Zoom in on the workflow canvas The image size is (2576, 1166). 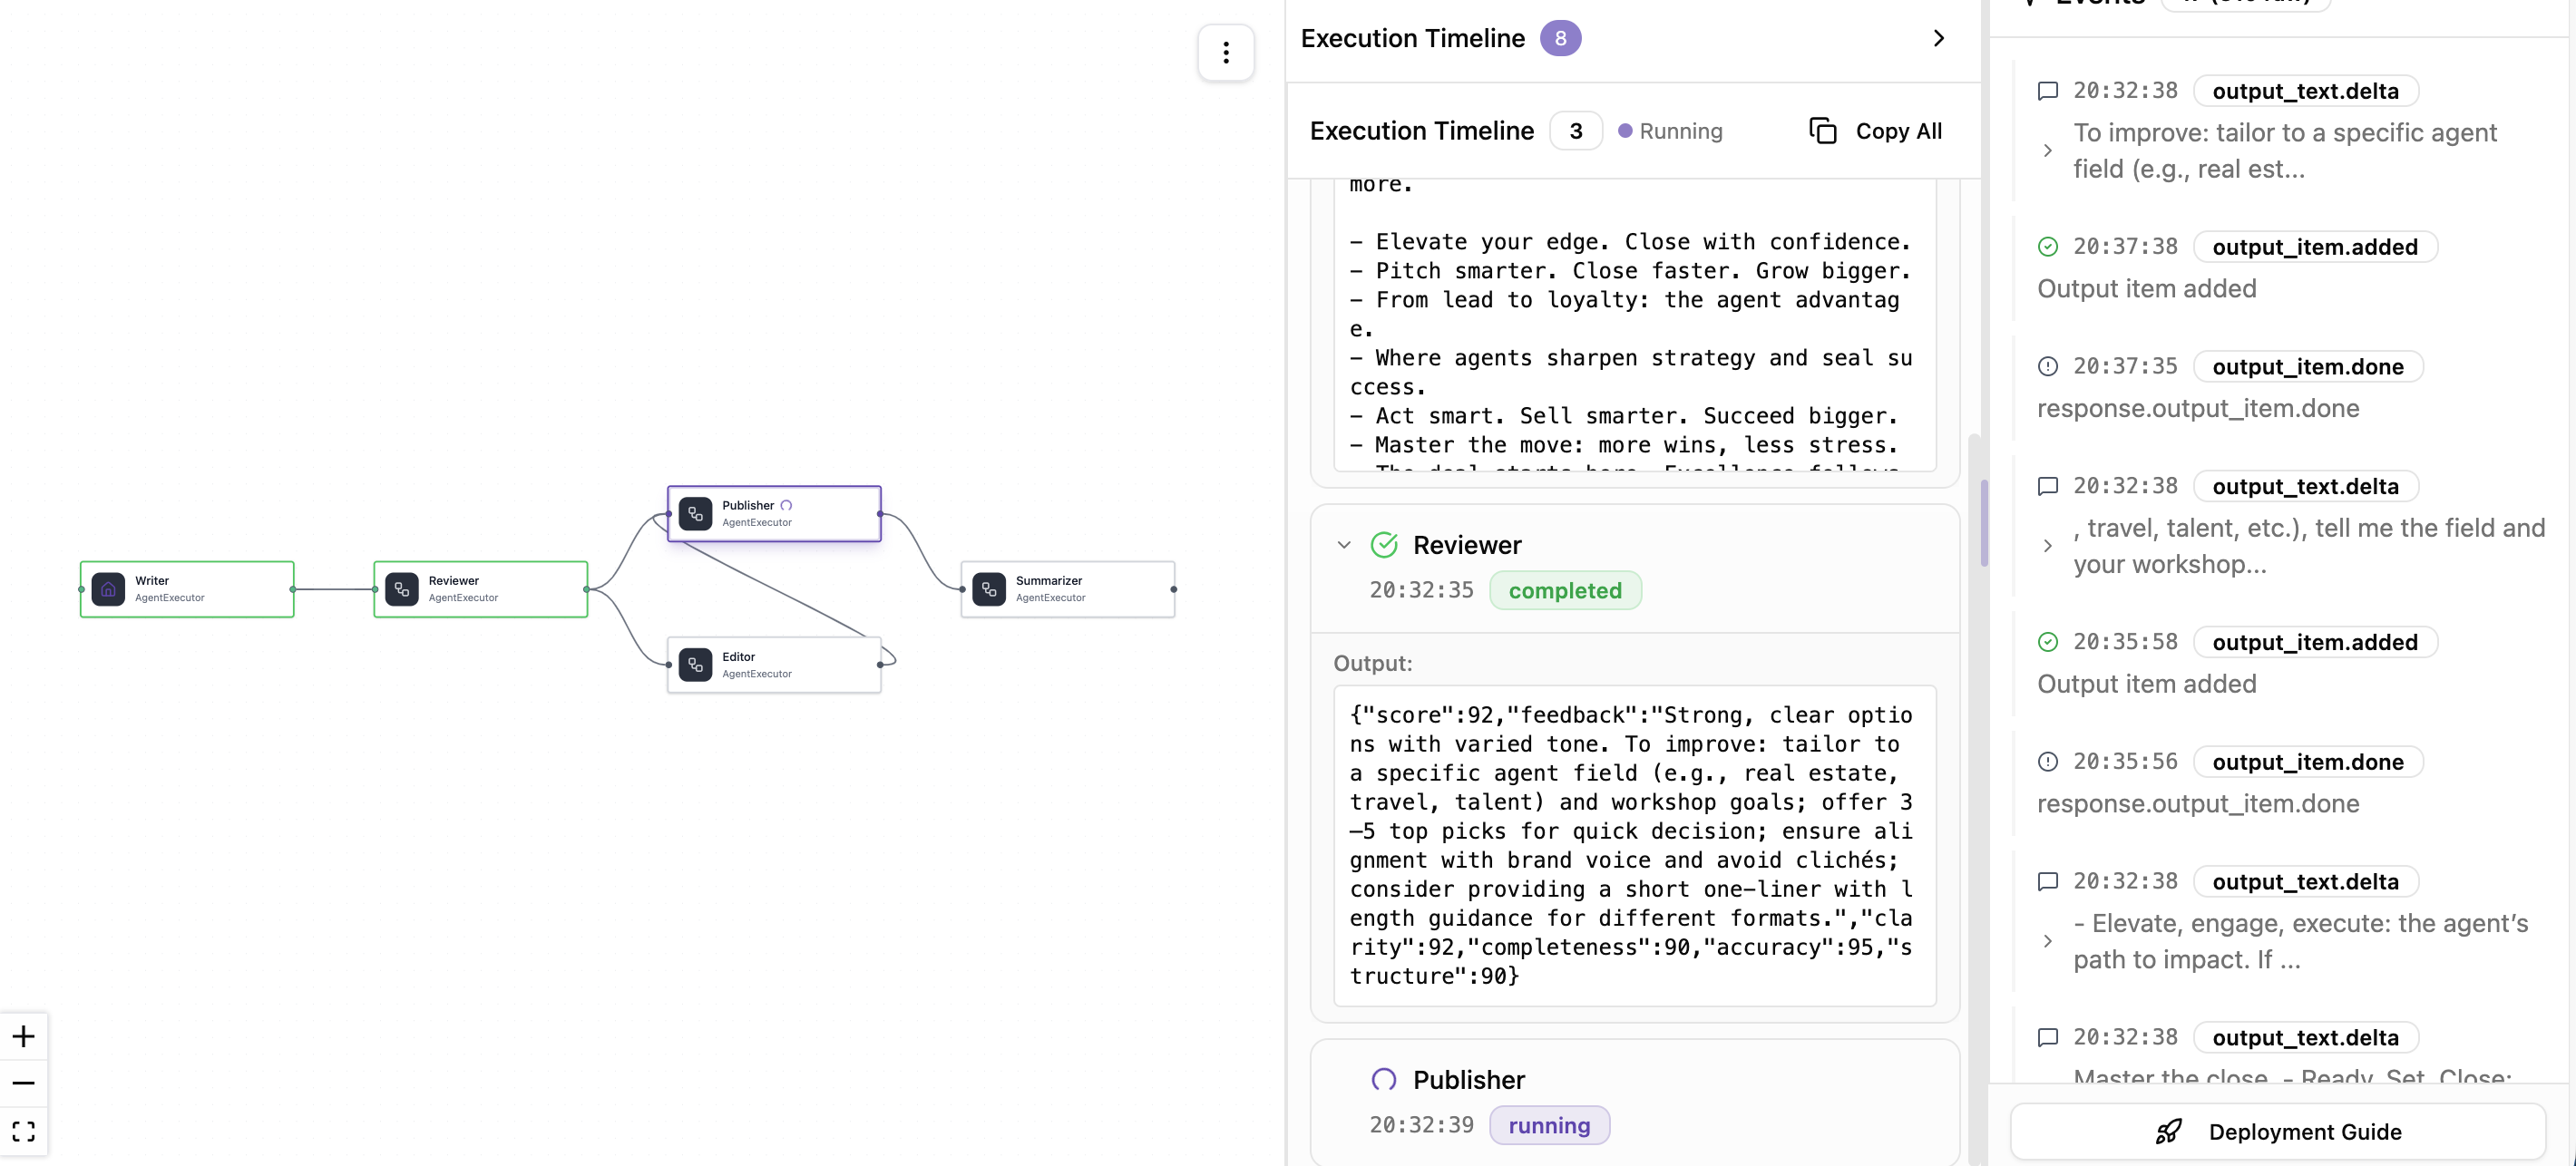(24, 1036)
